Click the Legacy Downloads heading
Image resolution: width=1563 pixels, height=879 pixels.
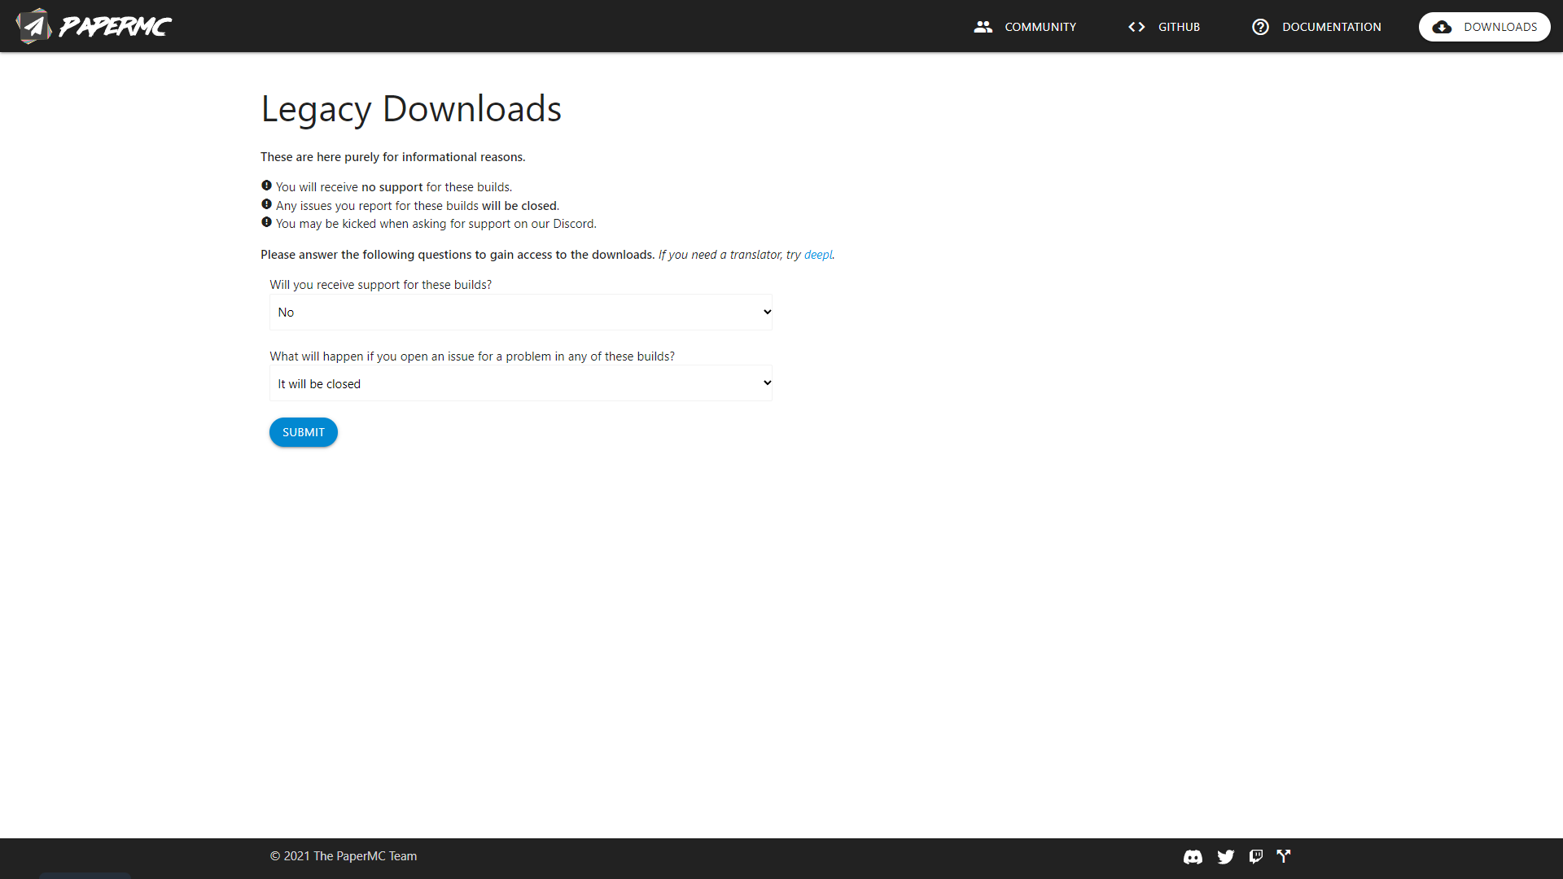click(x=410, y=109)
